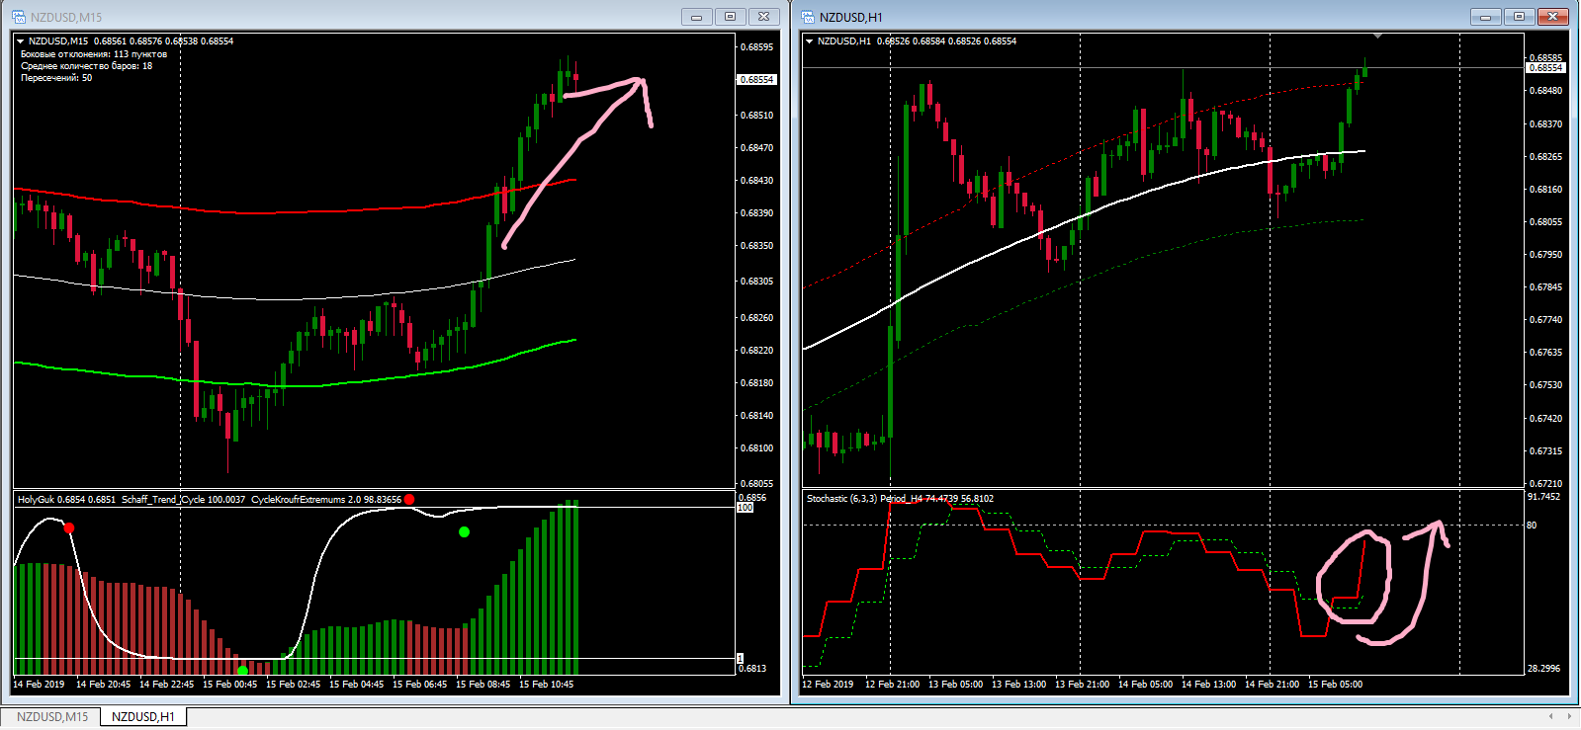Click the '13 Feb 05:00' time label
1581x730 pixels.
(955, 685)
